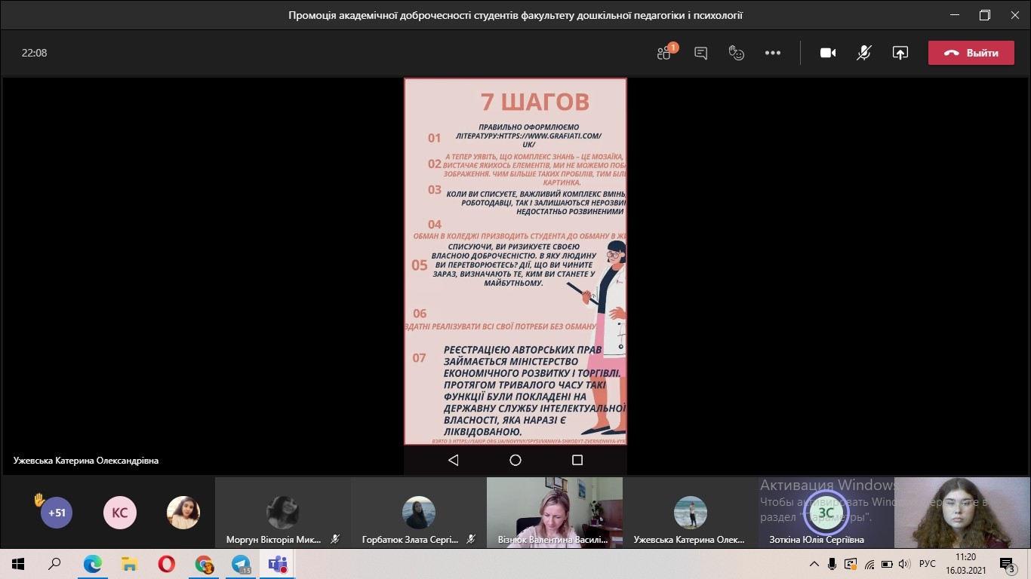
Task: Select the KS participant avatar
Action: pos(119,513)
